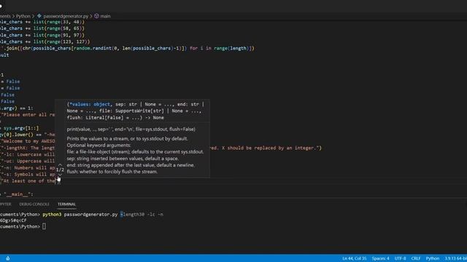
Task: Change line endings via CRLF
Action: [416, 258]
